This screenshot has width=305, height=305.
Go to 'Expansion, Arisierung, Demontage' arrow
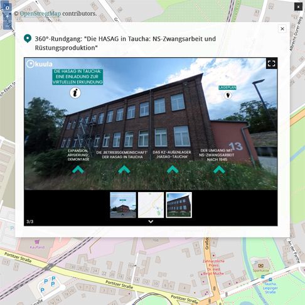(x=78, y=169)
